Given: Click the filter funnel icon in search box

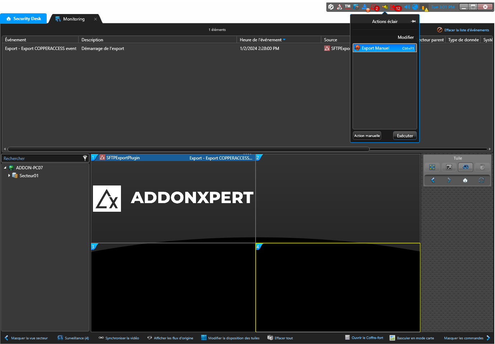Looking at the screenshot, I should pyautogui.click(x=85, y=158).
